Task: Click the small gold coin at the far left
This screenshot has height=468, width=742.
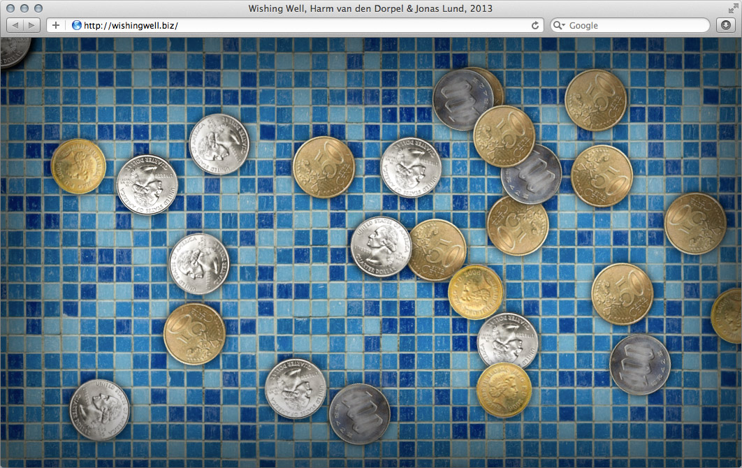Action: [78, 166]
